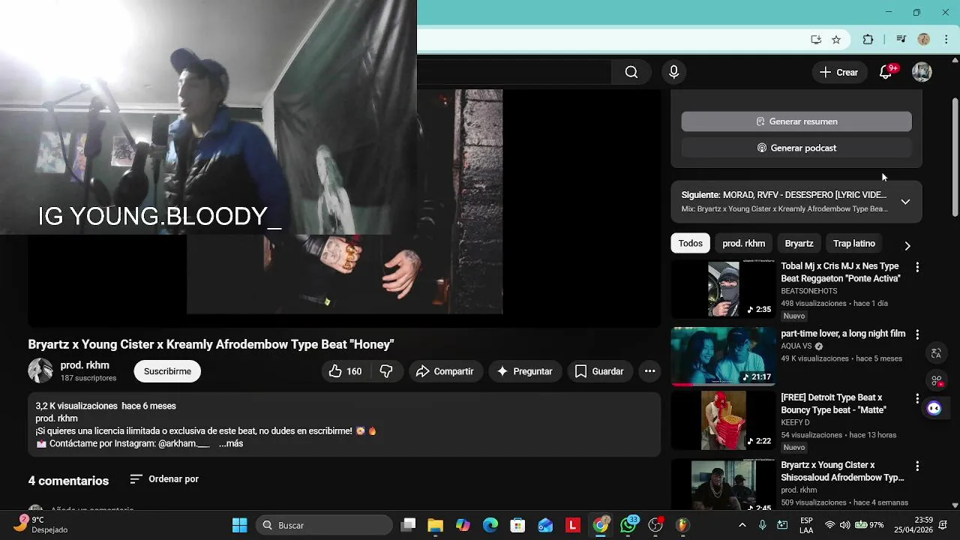The height and width of the screenshot is (540, 960).
Task: Open YouTube notifications bell
Action: 886,72
